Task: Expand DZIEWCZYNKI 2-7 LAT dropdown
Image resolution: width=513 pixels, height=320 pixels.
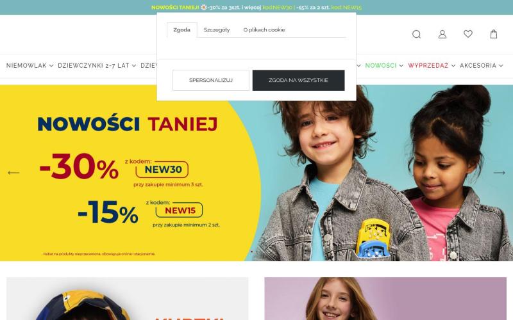Action: 97,66
